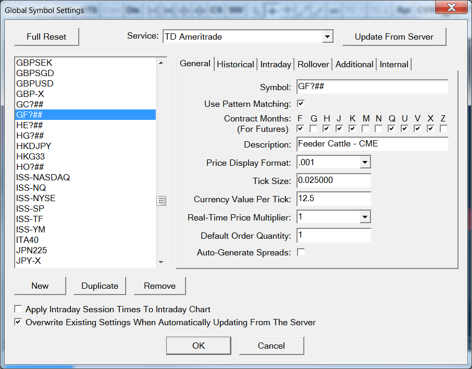Screen dimensions: 472x369
Task: Toggle the Use Pattern Matching checkbox
Action: pos(301,104)
